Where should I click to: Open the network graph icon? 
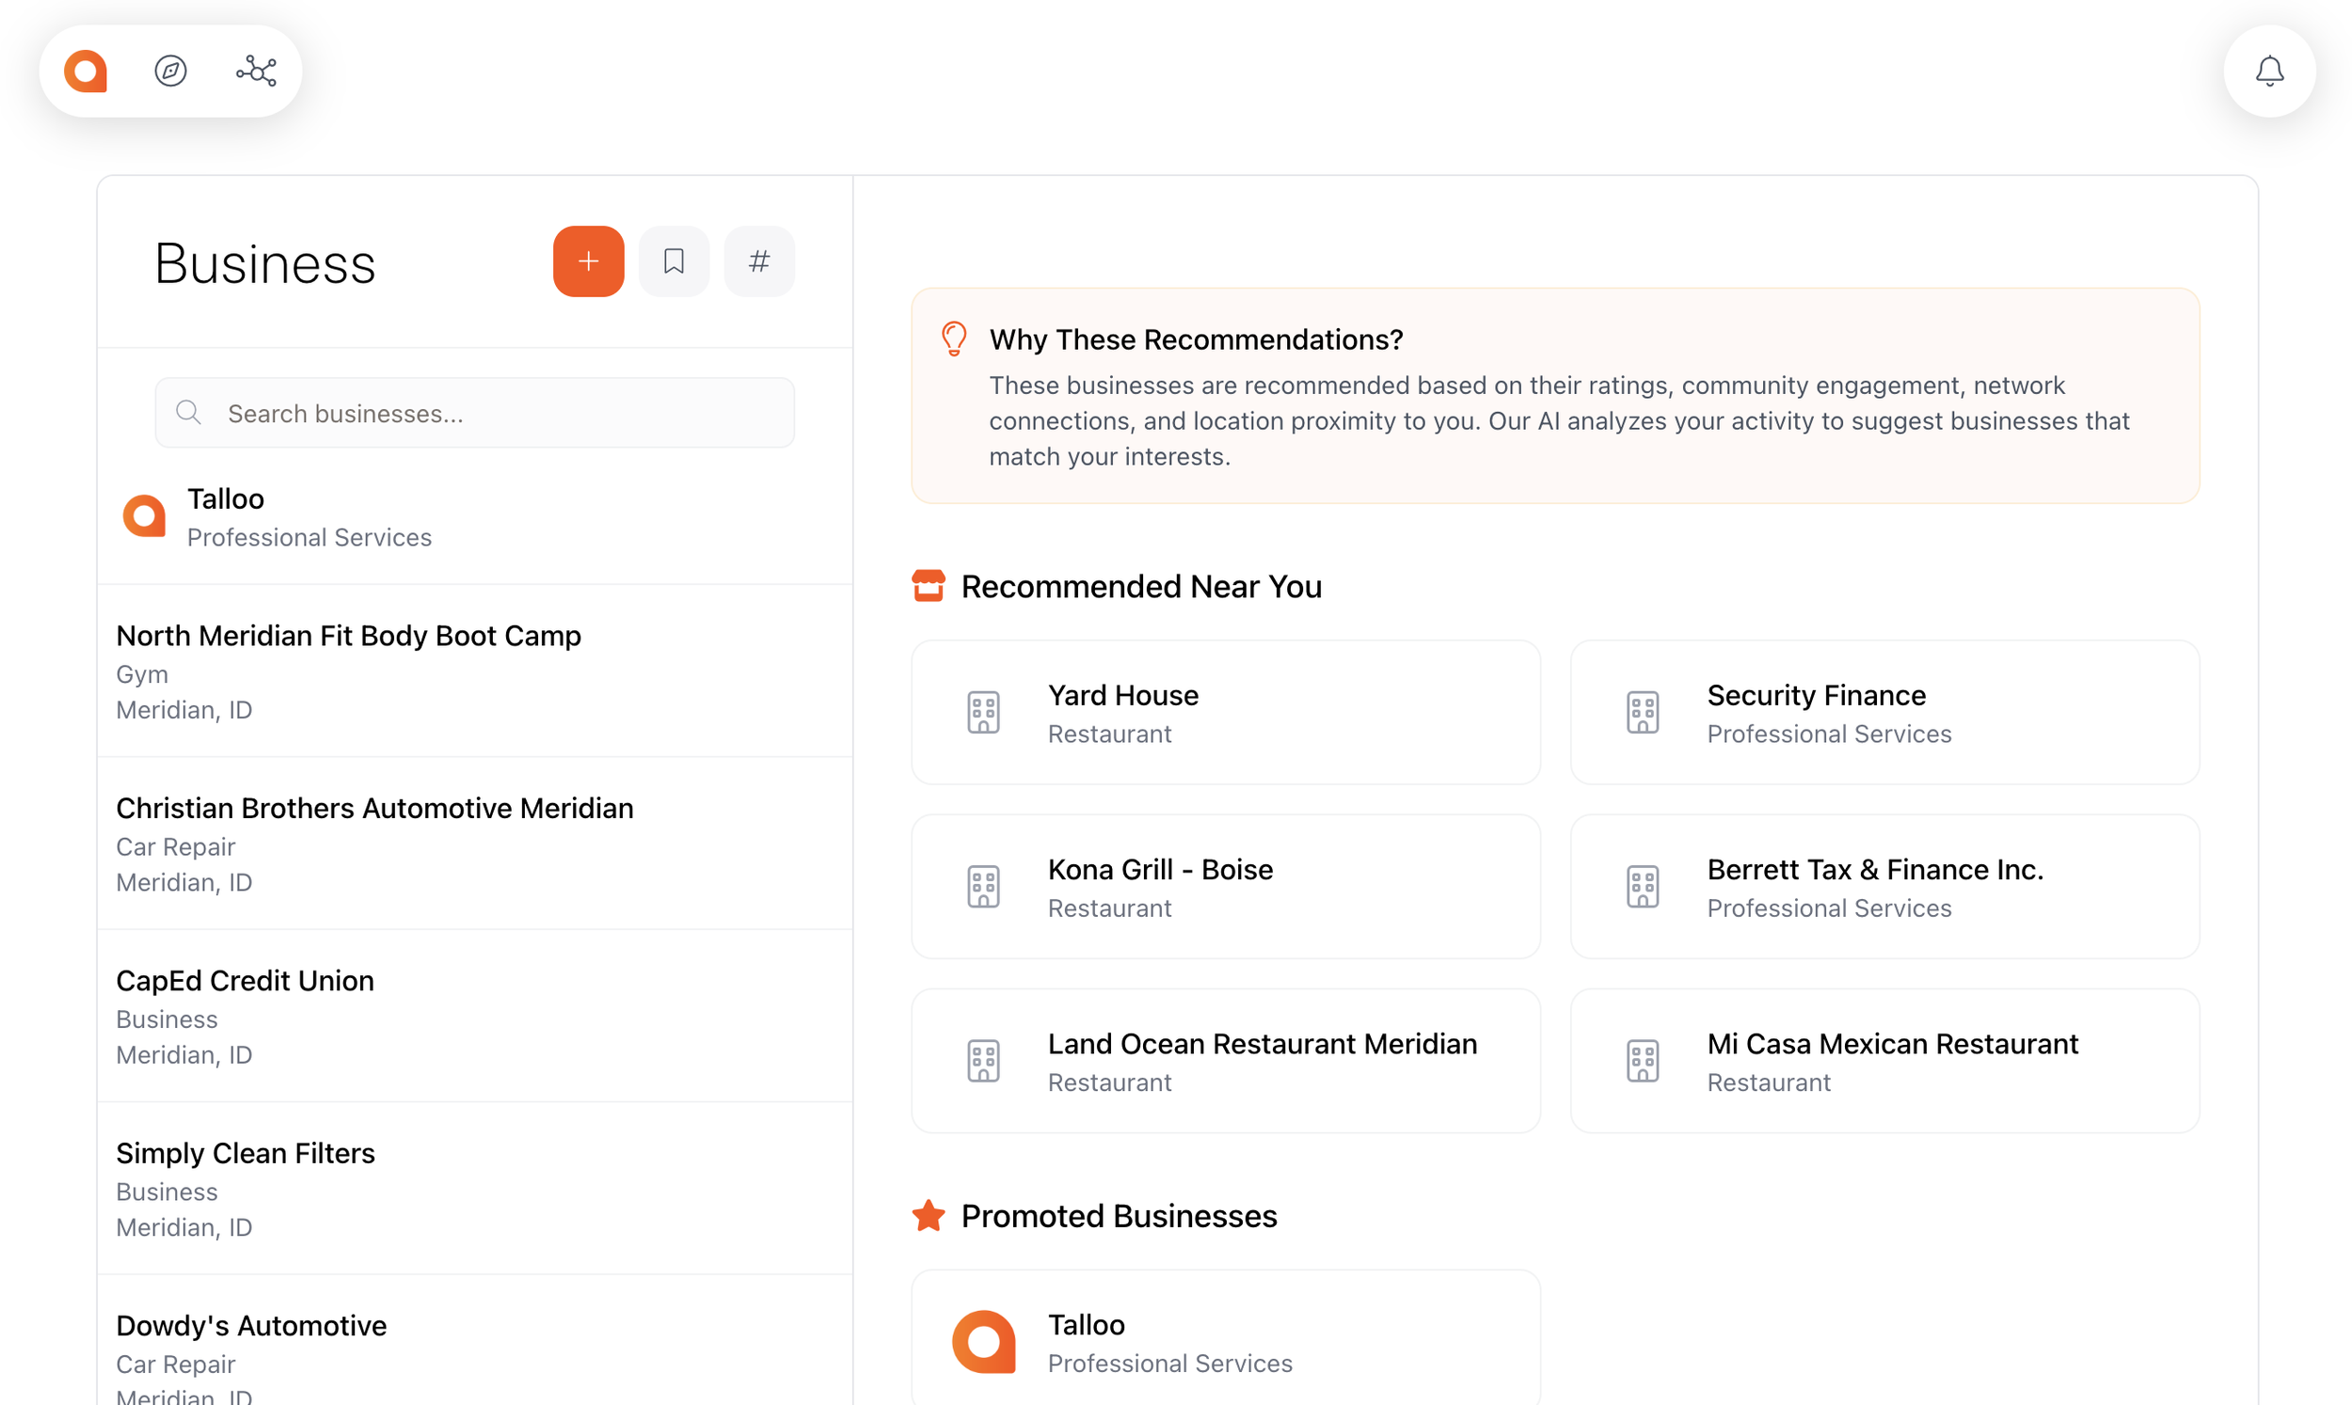[256, 71]
